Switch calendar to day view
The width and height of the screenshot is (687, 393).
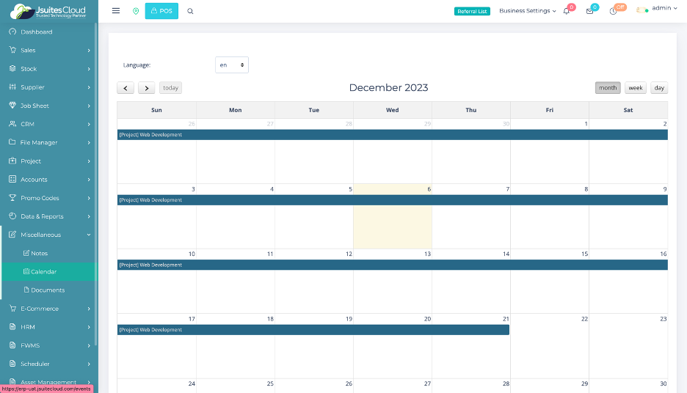point(659,88)
